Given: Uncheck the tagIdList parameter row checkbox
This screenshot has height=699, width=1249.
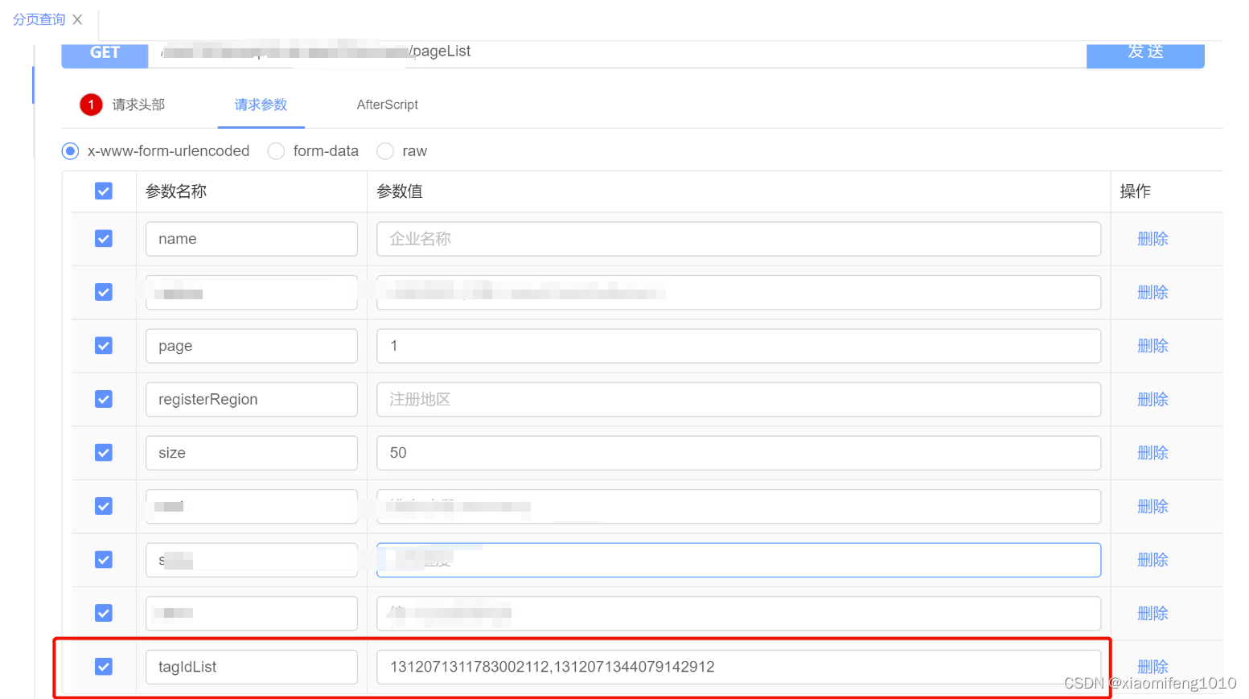Looking at the screenshot, I should coord(103,666).
